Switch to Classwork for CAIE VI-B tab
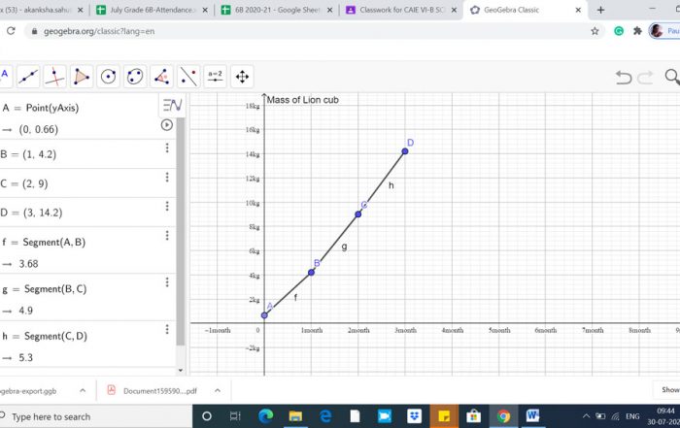The height and width of the screenshot is (428, 680). pos(401,10)
